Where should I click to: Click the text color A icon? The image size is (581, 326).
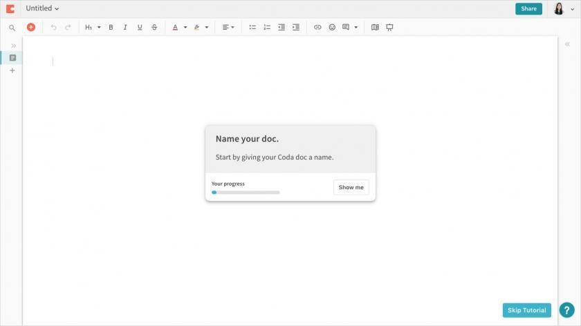point(175,28)
